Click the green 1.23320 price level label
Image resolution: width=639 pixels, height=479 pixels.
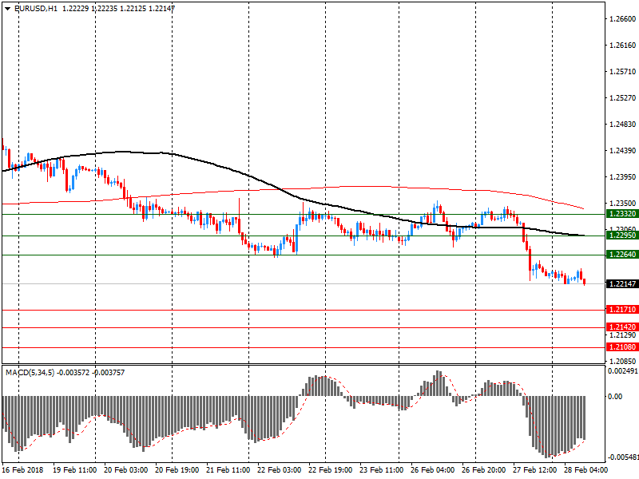621,214
